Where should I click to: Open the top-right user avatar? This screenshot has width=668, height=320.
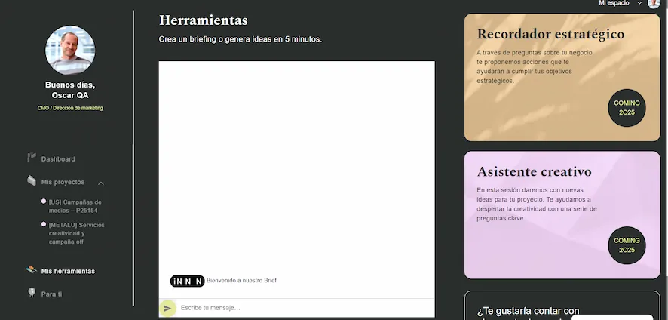click(653, 4)
